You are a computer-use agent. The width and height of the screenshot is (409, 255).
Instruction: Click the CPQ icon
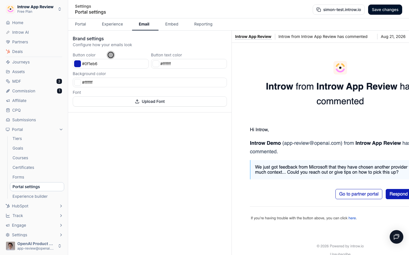coord(8,110)
